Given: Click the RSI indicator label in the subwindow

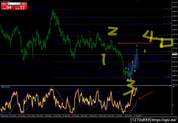Looking at the screenshot, I should point(5,87).
